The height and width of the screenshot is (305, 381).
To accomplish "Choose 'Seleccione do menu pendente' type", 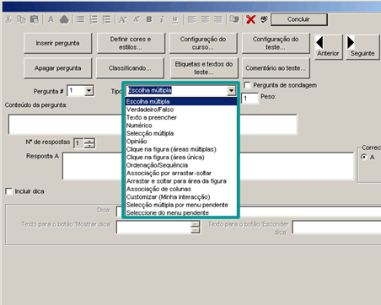I will coord(181,212).
